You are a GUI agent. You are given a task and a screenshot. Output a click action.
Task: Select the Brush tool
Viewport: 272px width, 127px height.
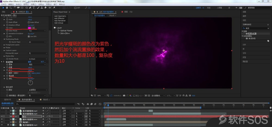coord(38,8)
